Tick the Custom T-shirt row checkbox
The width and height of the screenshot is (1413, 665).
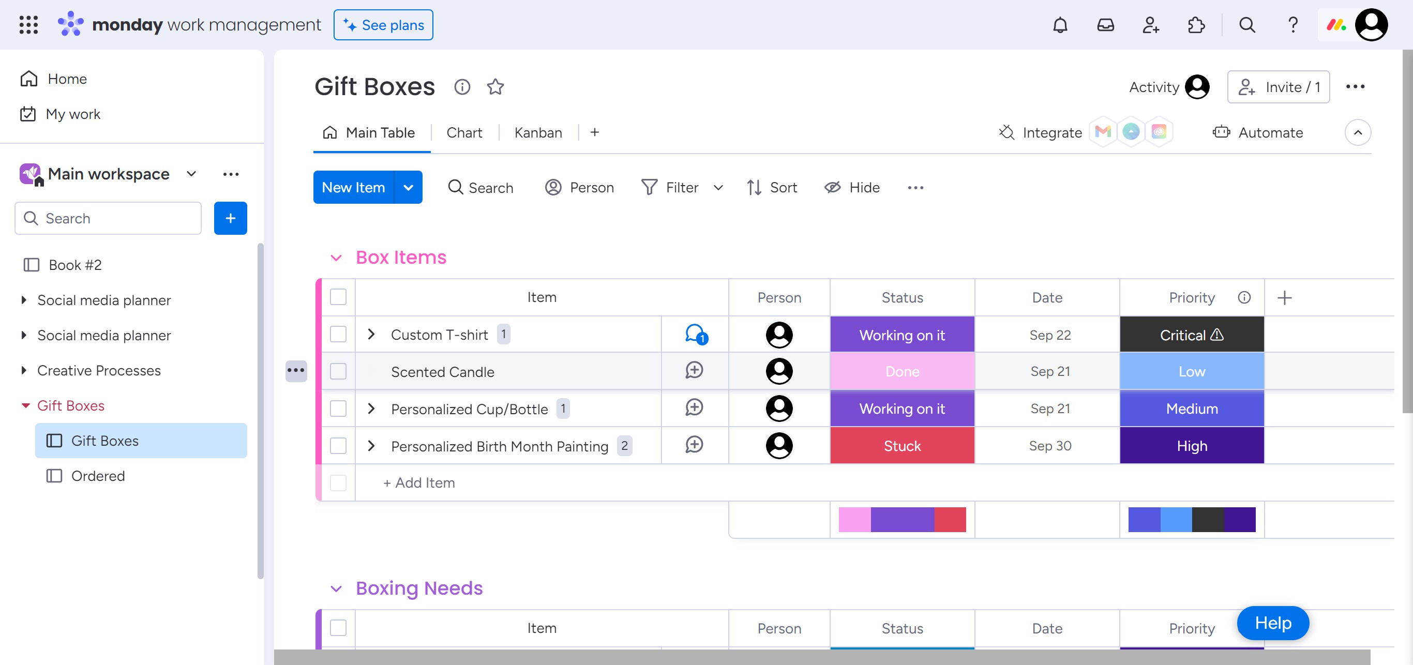(x=338, y=334)
